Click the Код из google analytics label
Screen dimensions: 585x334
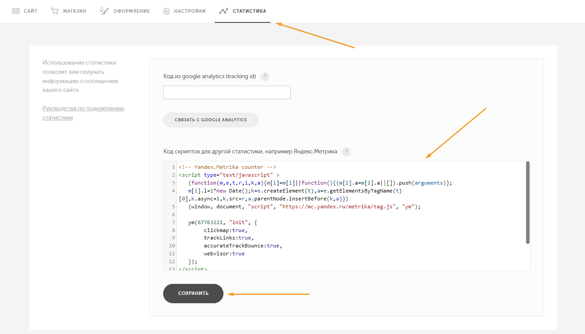pos(209,76)
